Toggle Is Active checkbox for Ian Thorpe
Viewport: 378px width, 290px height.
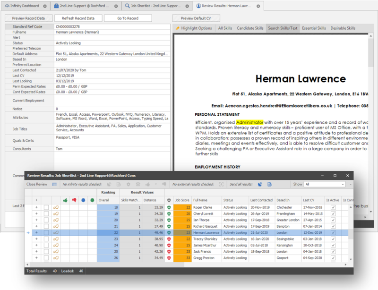pyautogui.click(x=333, y=220)
